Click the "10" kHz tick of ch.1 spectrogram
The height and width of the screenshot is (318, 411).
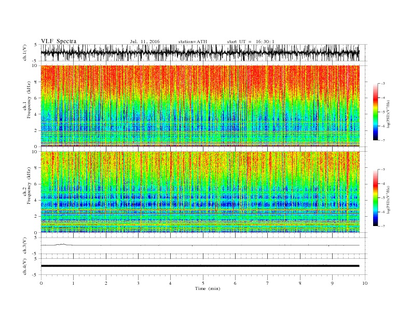coord(35,65)
